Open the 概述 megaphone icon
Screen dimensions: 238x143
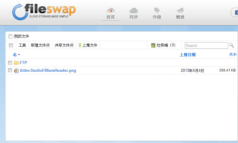tap(180, 11)
